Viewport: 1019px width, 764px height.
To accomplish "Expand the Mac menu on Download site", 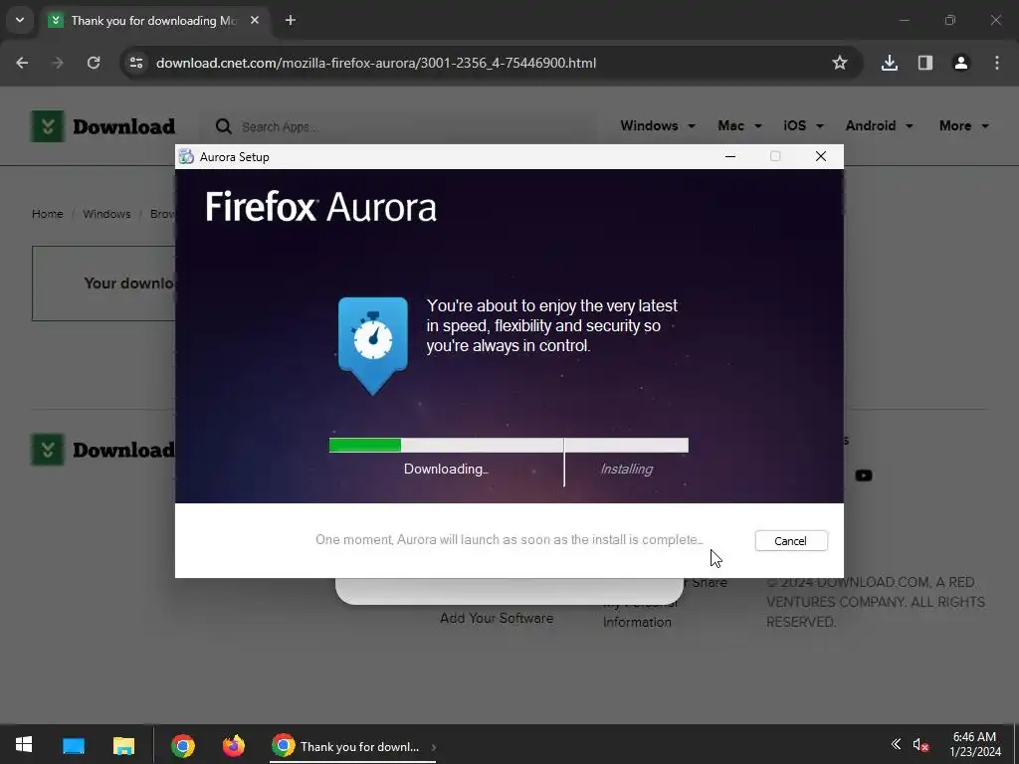I will point(739,126).
